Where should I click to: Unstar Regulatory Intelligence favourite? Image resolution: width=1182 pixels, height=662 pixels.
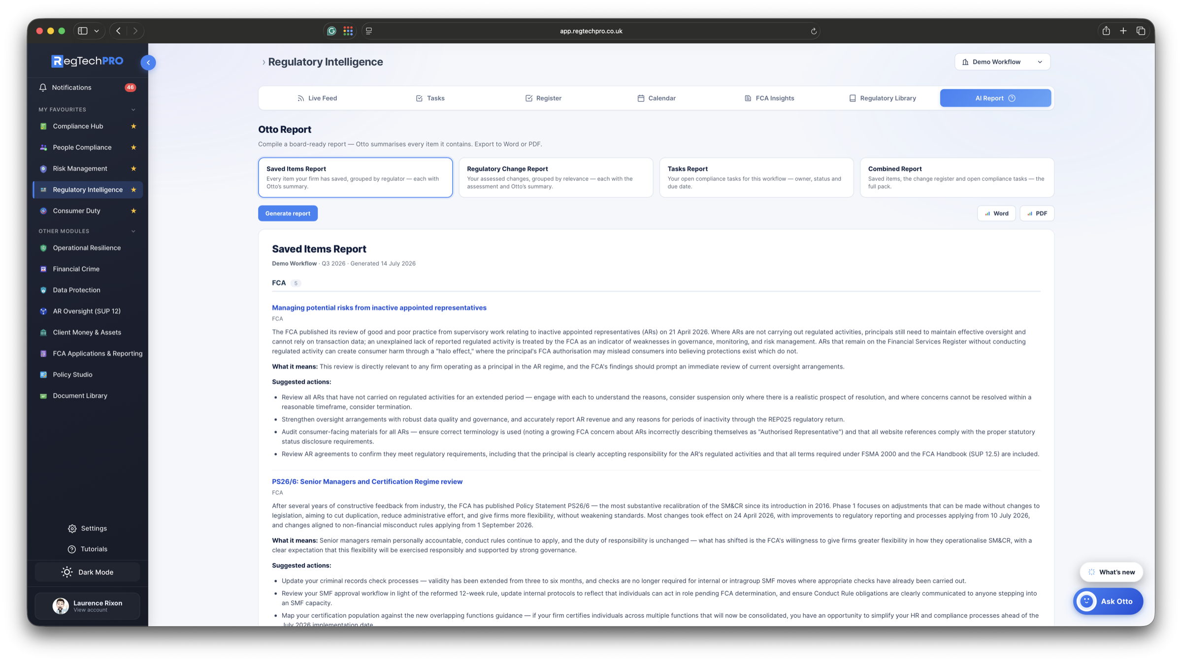133,189
